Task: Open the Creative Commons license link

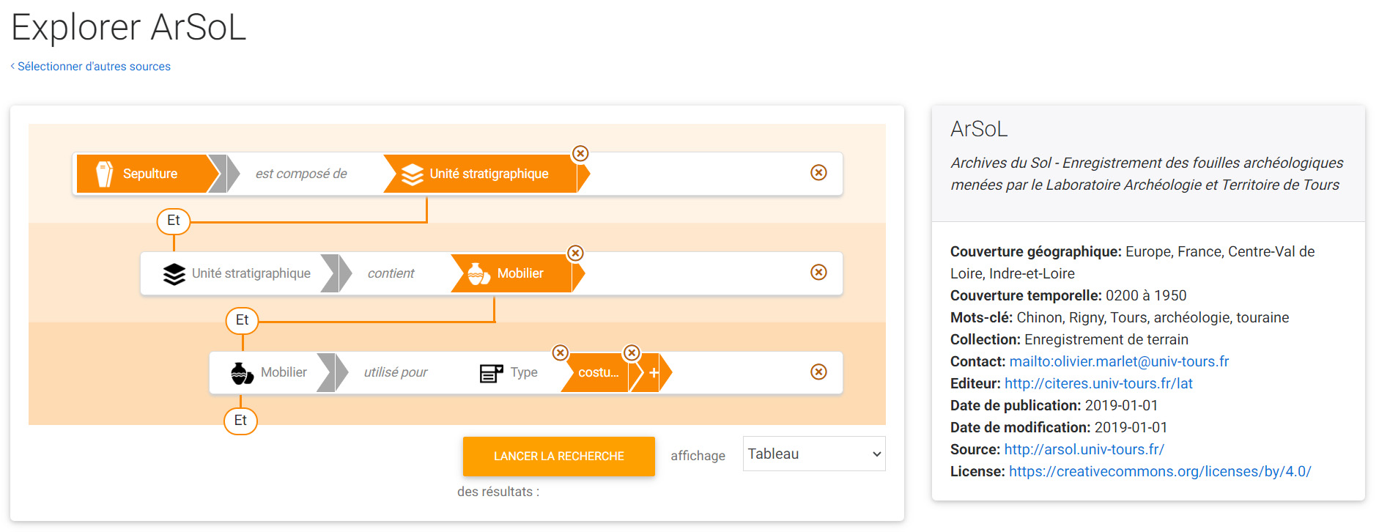Action: (x=1159, y=471)
